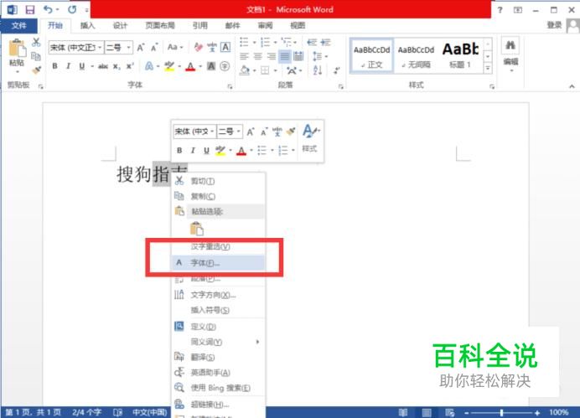Toggle Italic in the ribbon font group
The width and height of the screenshot is (580, 418).
(68, 66)
